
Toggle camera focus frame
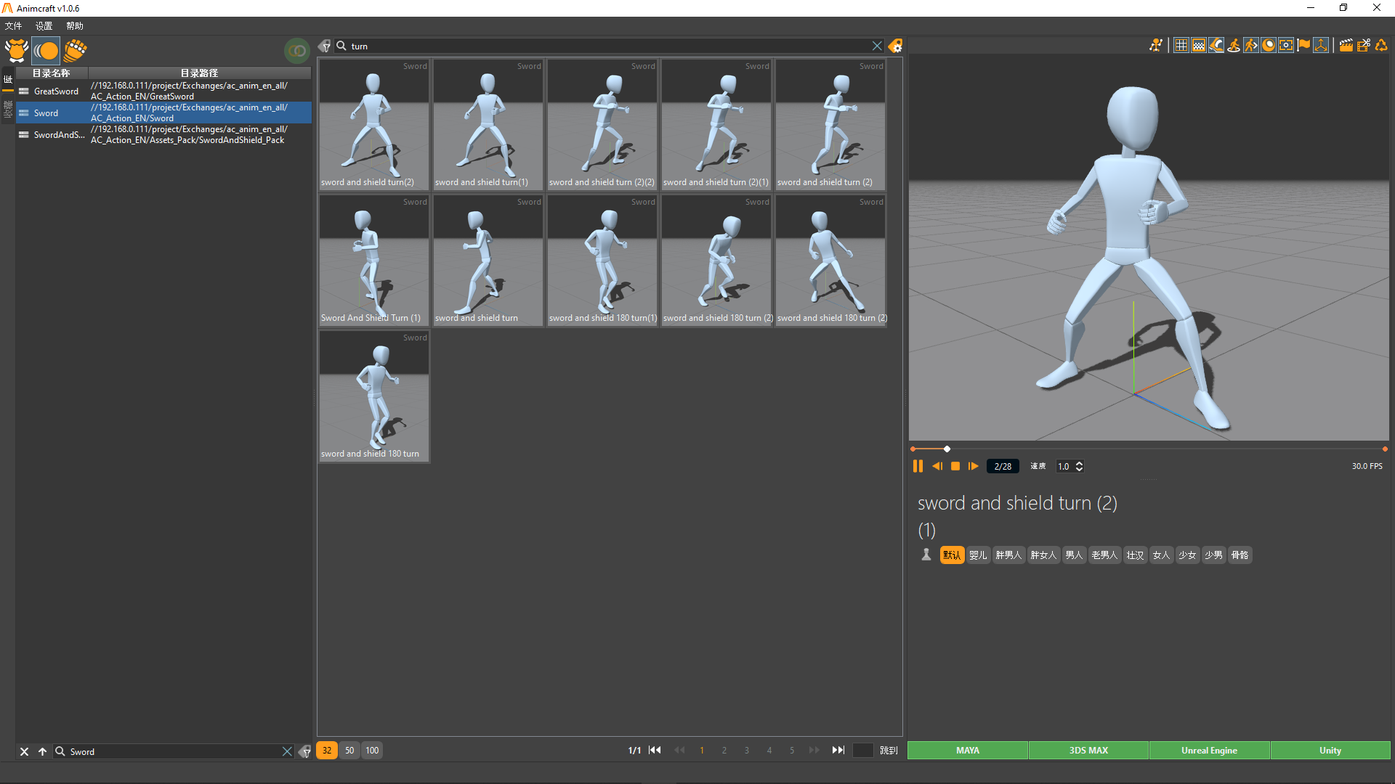1286,45
